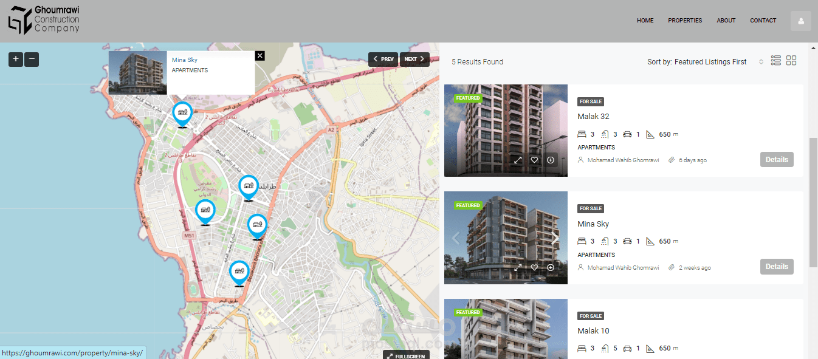Open the Malak 32 property title

tap(593, 117)
